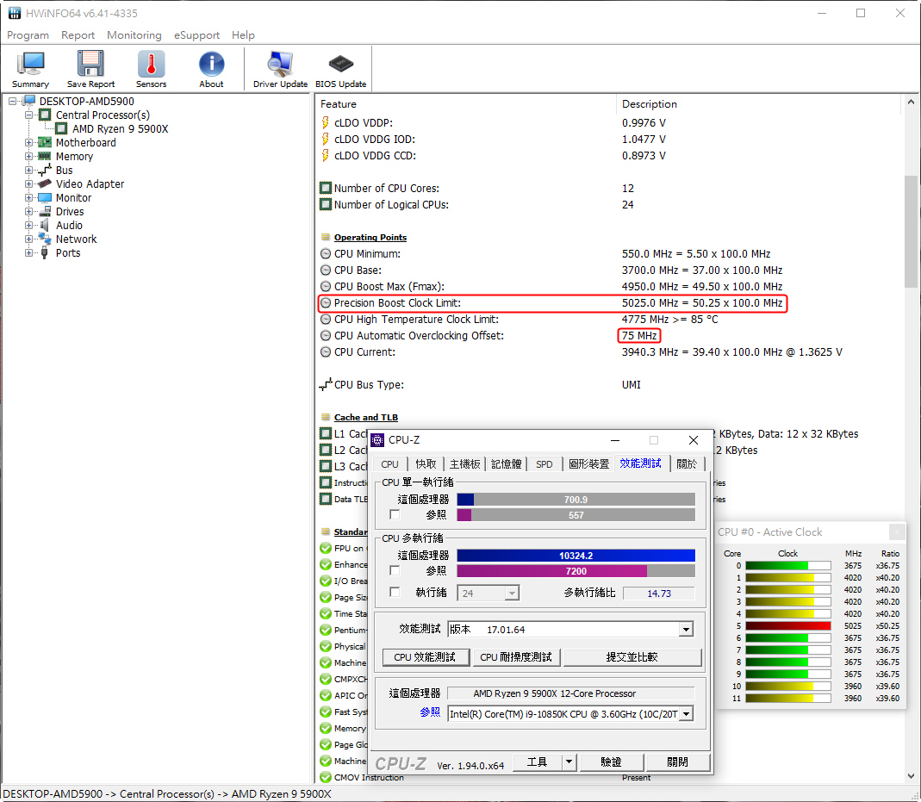Select the Audio speaker icon in the tree
The height and width of the screenshot is (802, 921).
(x=45, y=226)
